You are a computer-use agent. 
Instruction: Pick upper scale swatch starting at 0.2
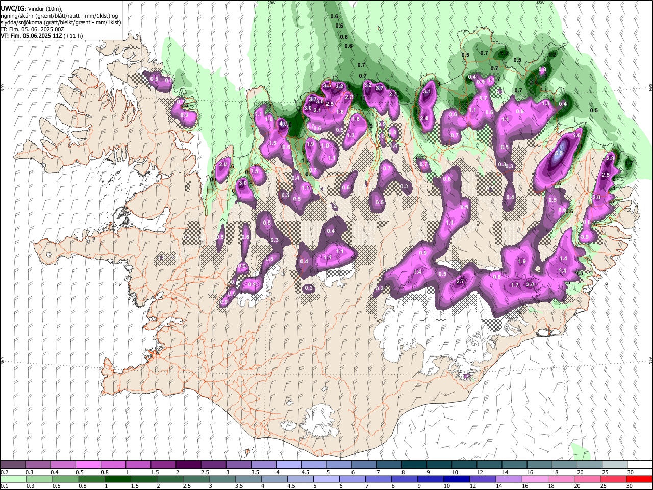pyautogui.click(x=13, y=464)
